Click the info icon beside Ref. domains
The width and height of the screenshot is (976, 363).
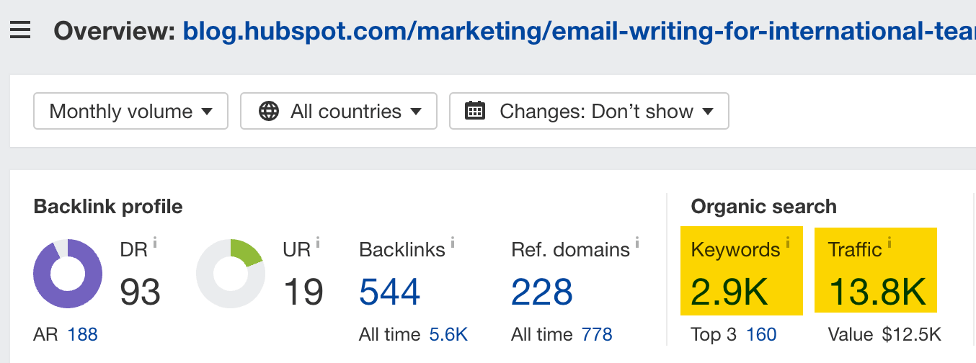coord(637,243)
